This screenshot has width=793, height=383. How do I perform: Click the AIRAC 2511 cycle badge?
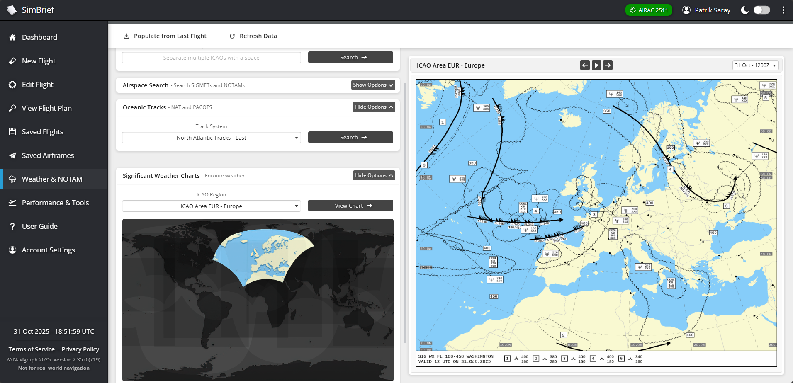[x=649, y=10]
